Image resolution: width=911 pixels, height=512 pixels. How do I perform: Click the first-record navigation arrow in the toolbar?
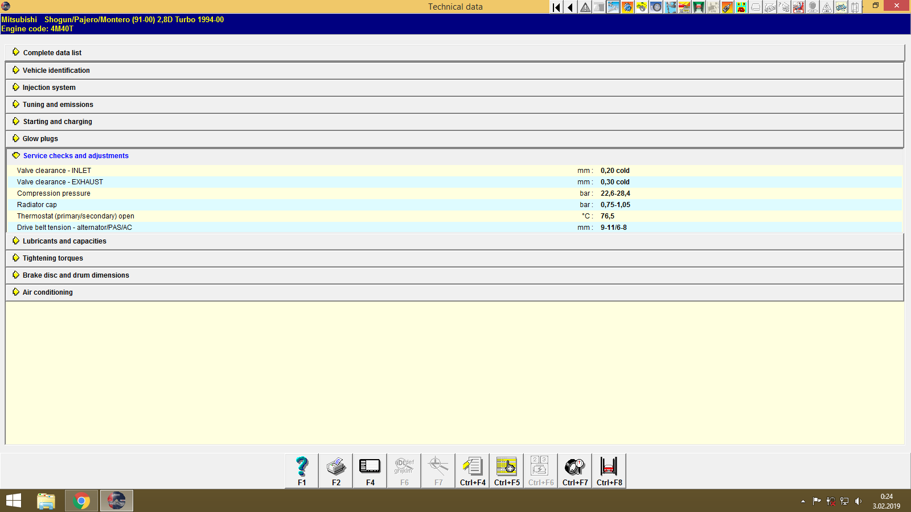556,7
